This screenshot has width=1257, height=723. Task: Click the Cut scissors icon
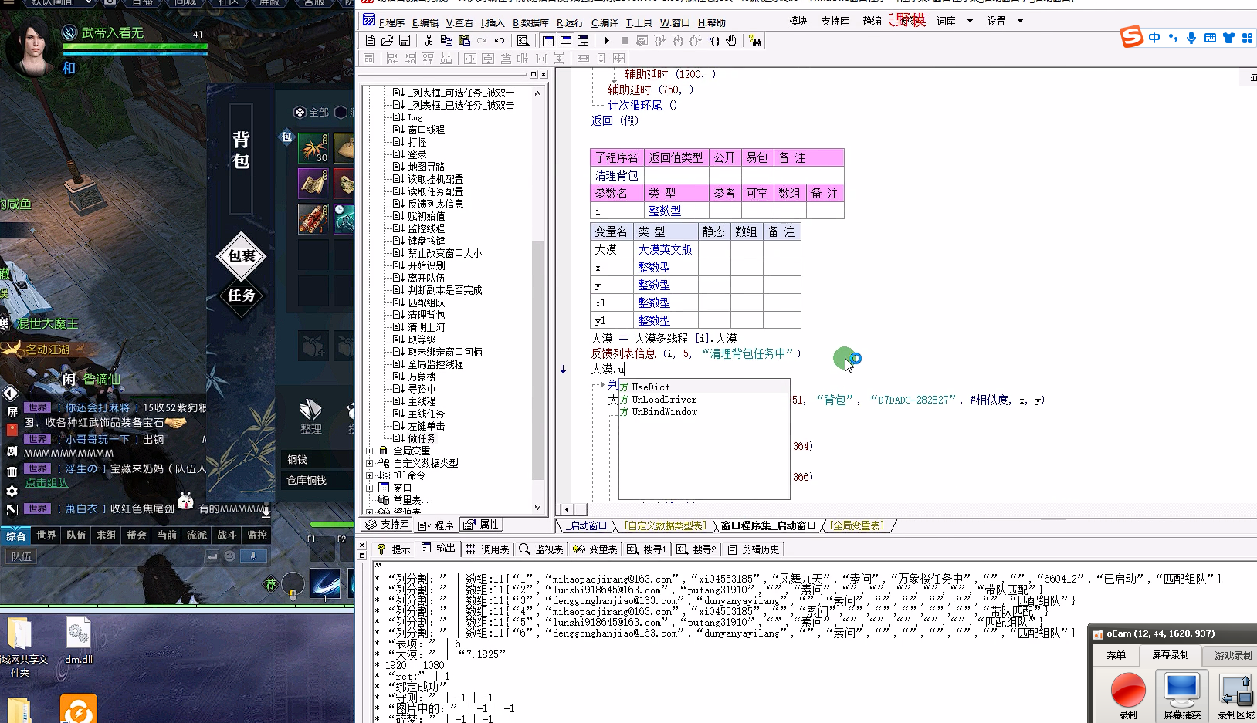429,40
